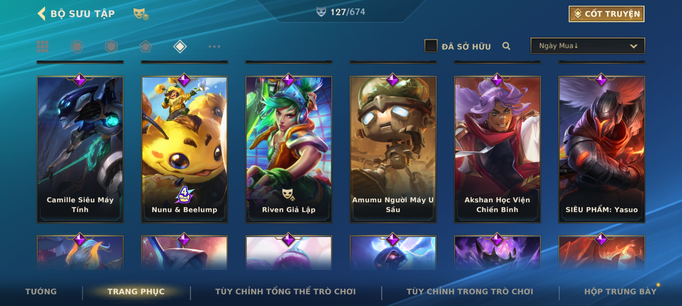Viewport: 682px width, 306px height.
Task: Go back using the Bộ Sưu Tập arrow
Action: pyautogui.click(x=42, y=14)
